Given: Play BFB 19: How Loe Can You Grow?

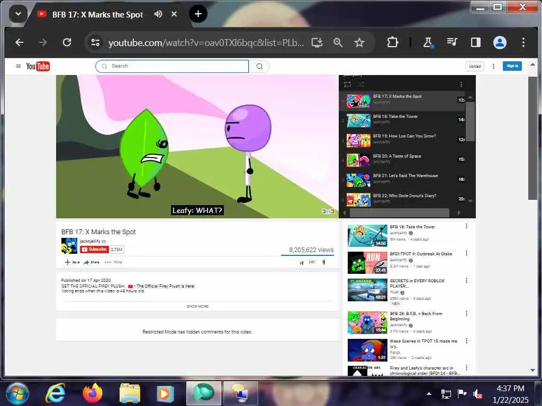Looking at the screenshot, I should pos(403,140).
